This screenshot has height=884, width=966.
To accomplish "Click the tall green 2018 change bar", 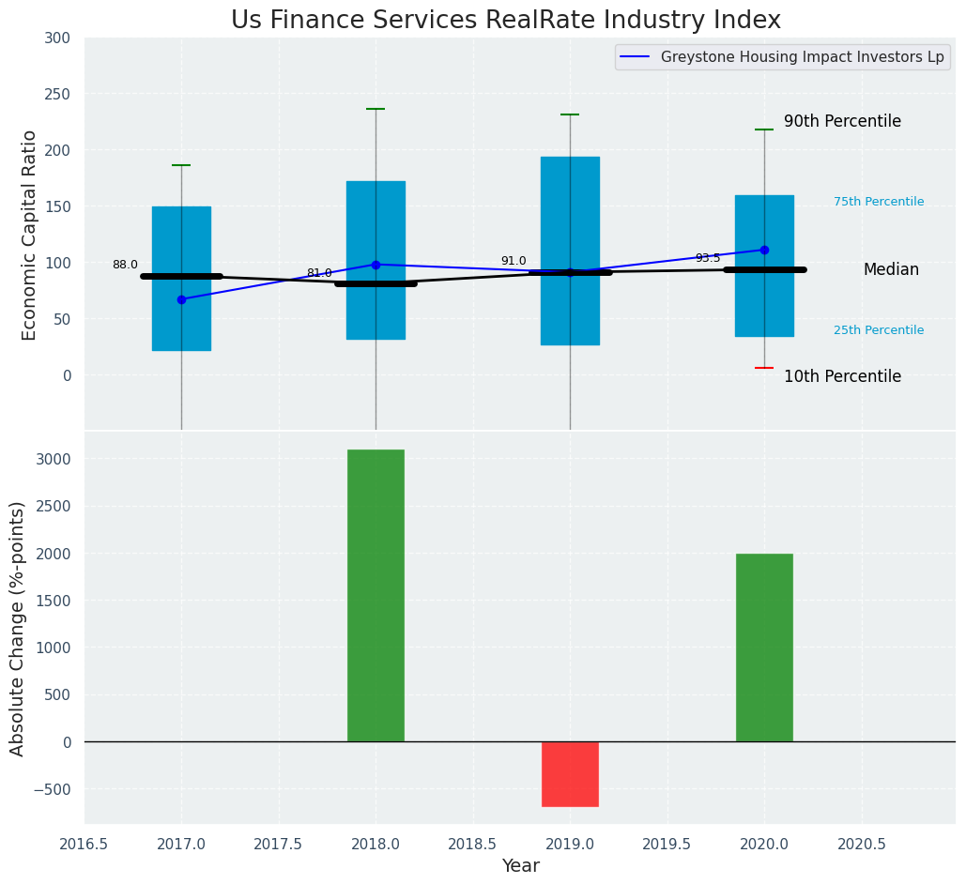I will click(x=376, y=595).
